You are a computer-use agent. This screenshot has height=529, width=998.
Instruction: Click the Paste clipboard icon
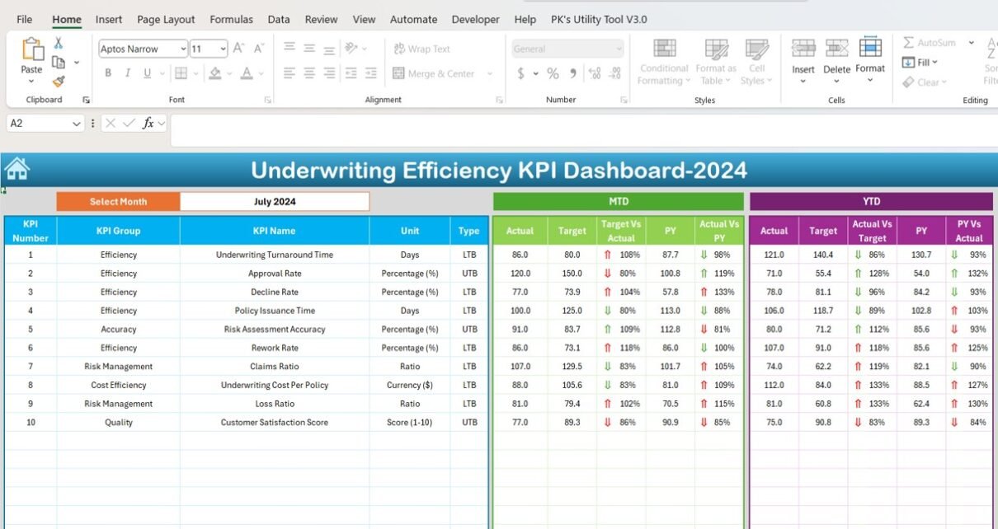[x=32, y=50]
